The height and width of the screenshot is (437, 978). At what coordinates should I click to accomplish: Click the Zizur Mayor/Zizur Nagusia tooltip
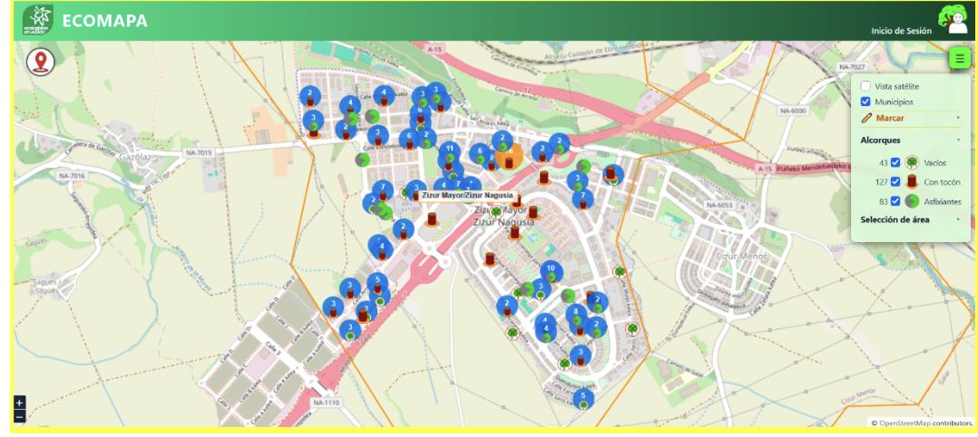(x=468, y=195)
